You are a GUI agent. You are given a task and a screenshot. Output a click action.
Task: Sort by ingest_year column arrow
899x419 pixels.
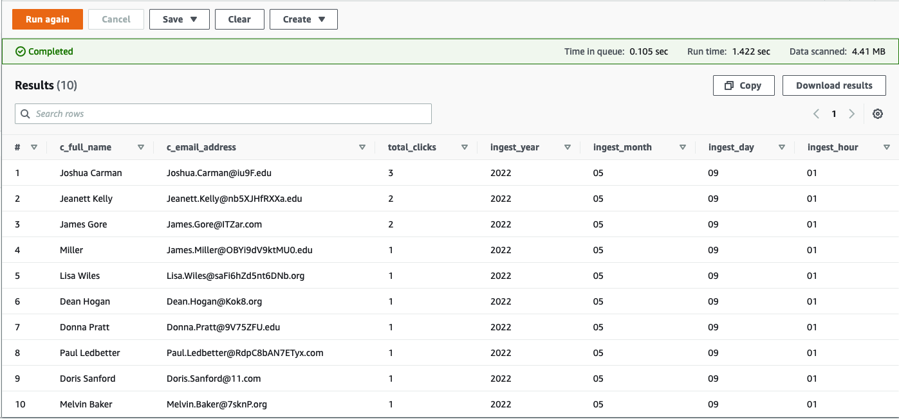click(x=568, y=147)
